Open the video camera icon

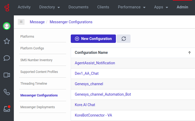[7, 75]
